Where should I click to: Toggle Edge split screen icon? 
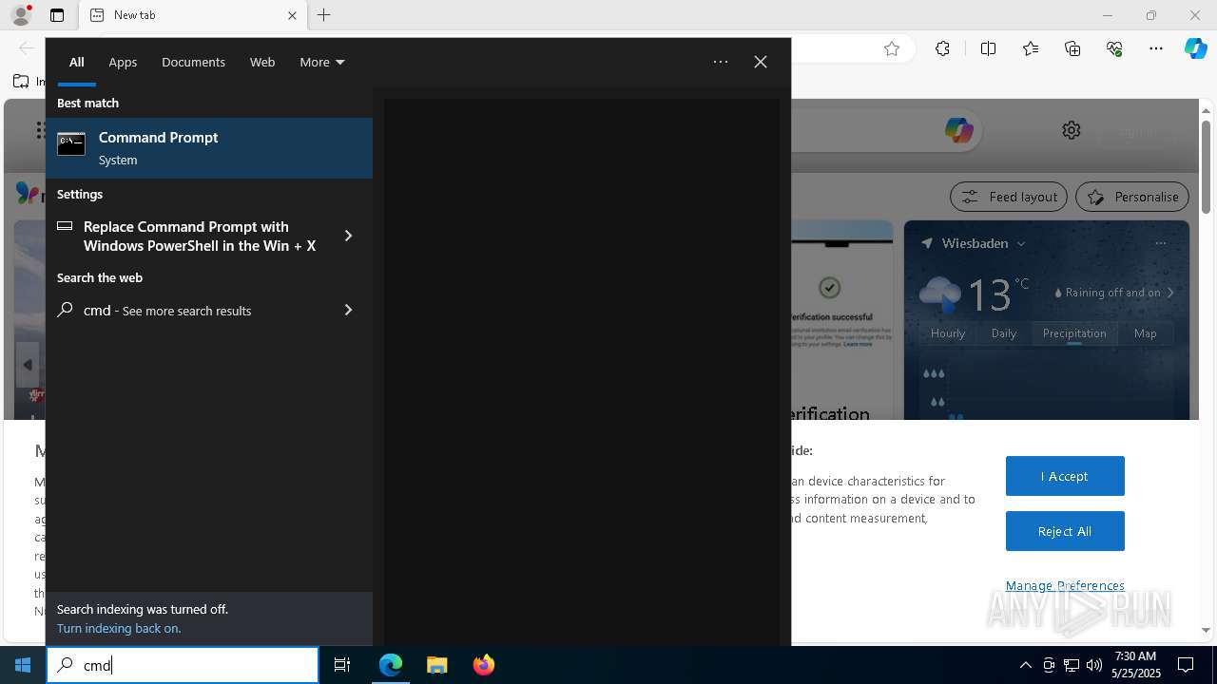[988, 48]
